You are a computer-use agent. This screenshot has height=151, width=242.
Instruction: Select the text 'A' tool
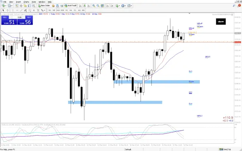pyautogui.click(x=34, y=10)
